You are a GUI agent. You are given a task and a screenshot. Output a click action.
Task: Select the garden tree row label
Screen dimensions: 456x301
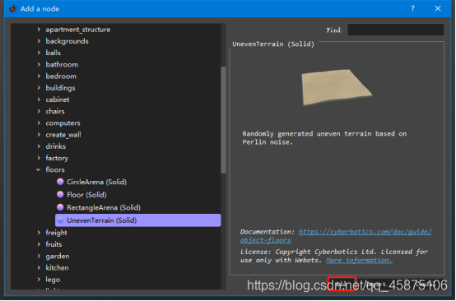coord(58,257)
